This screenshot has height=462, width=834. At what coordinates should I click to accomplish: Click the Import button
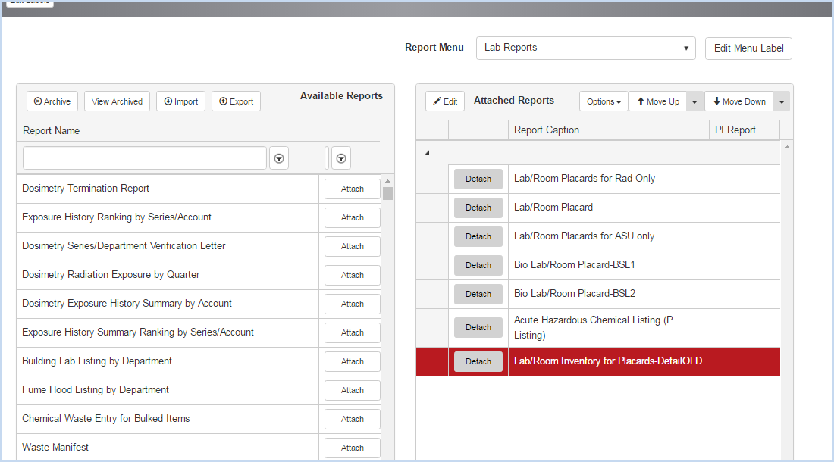pos(181,101)
